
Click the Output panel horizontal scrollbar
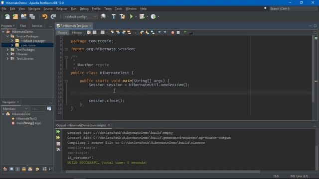(163, 172)
